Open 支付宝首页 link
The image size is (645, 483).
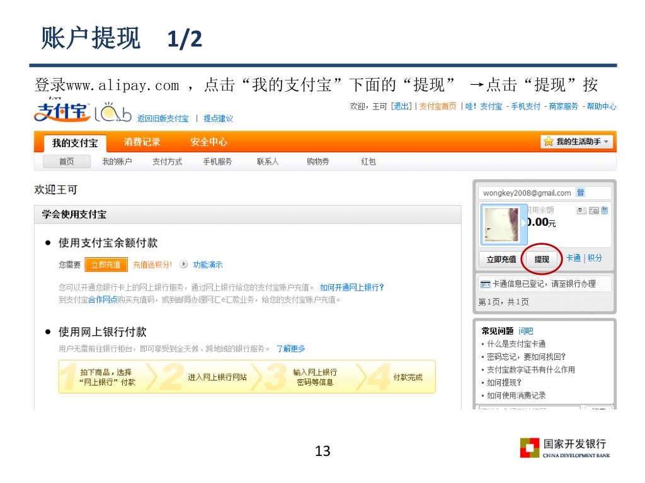point(438,106)
